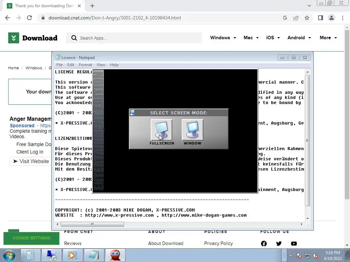Click the Sponsored ad label

tap(22, 126)
